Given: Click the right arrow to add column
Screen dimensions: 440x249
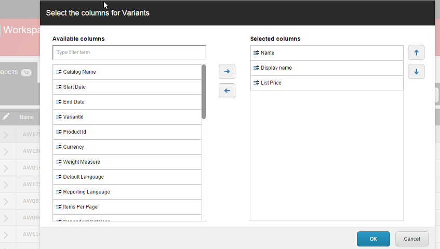Looking at the screenshot, I should coord(226,71).
